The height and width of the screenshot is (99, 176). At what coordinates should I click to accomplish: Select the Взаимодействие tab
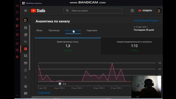point(73,31)
